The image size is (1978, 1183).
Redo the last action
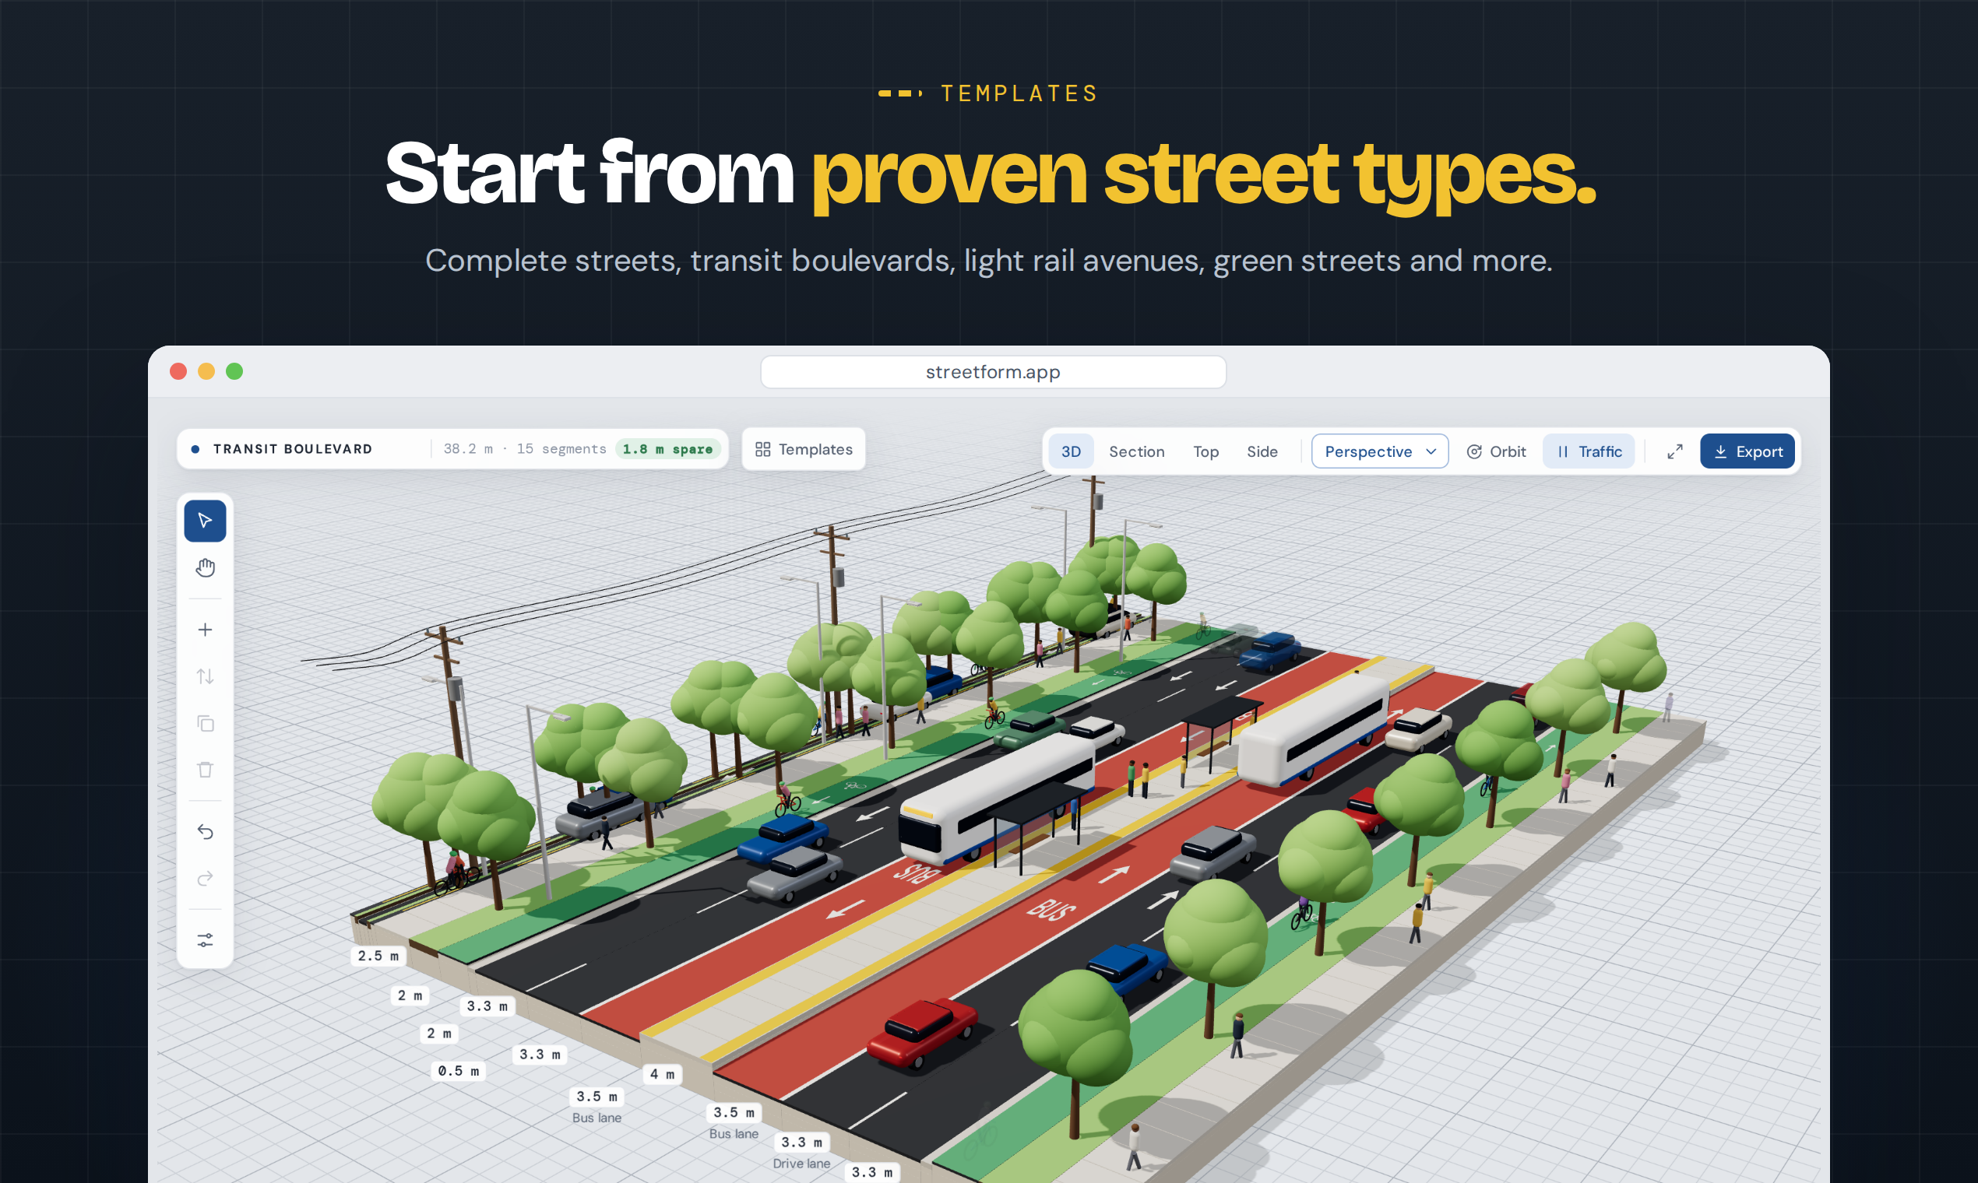click(205, 879)
